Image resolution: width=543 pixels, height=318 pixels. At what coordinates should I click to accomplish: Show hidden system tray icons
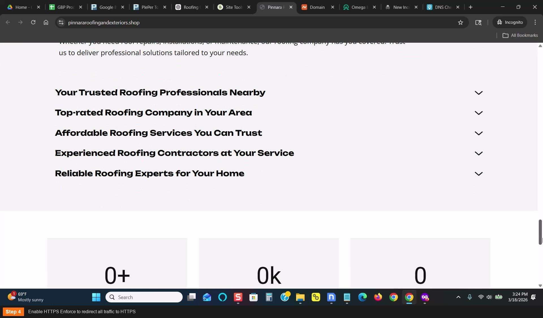pyautogui.click(x=458, y=297)
